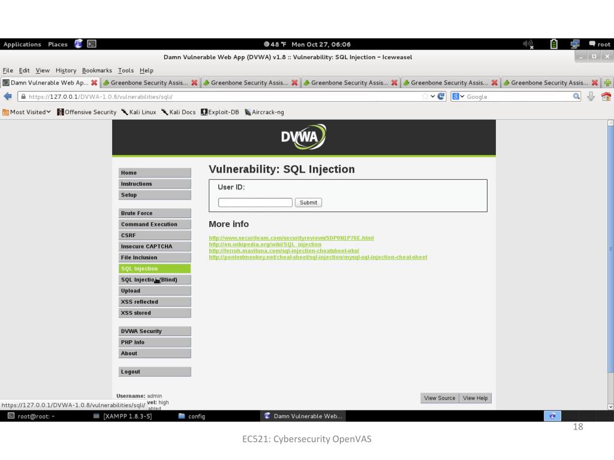This screenshot has width=614, height=460.
Task: Click Logout in the sidebar
Action: pyautogui.click(x=155, y=371)
